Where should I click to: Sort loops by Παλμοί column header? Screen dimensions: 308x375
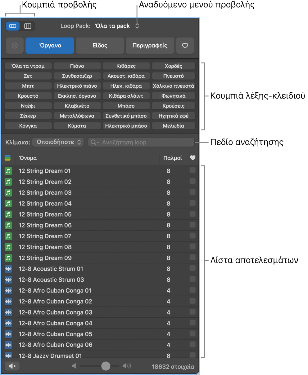point(172,158)
